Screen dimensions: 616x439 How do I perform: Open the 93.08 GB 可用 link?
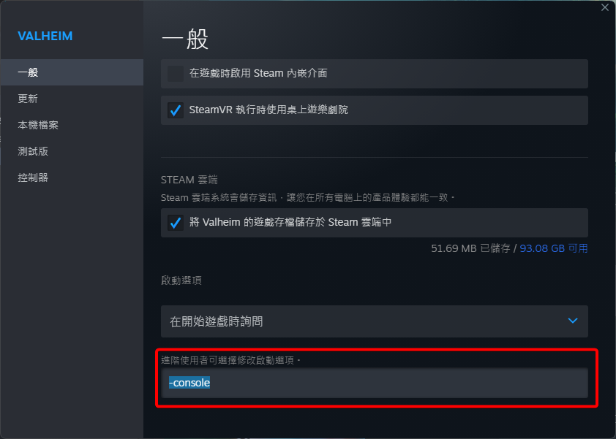554,248
